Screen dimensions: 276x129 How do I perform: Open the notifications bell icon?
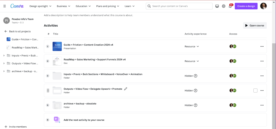(x=230, y=6)
